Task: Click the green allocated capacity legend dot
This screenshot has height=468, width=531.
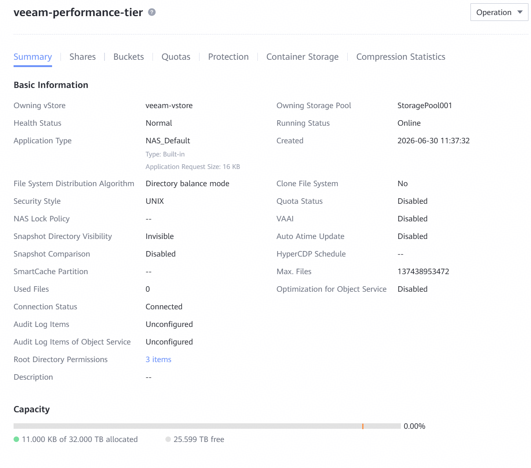Action: 16,439
